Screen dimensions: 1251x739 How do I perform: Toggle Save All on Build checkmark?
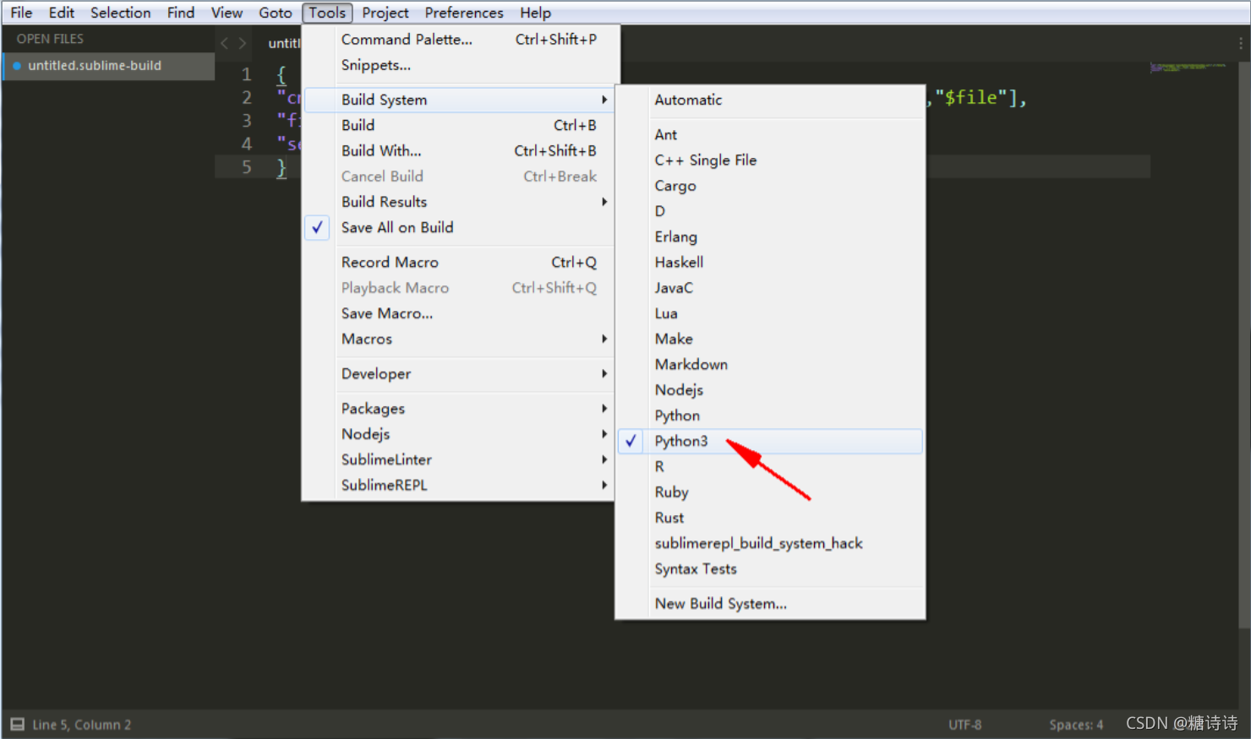click(317, 227)
